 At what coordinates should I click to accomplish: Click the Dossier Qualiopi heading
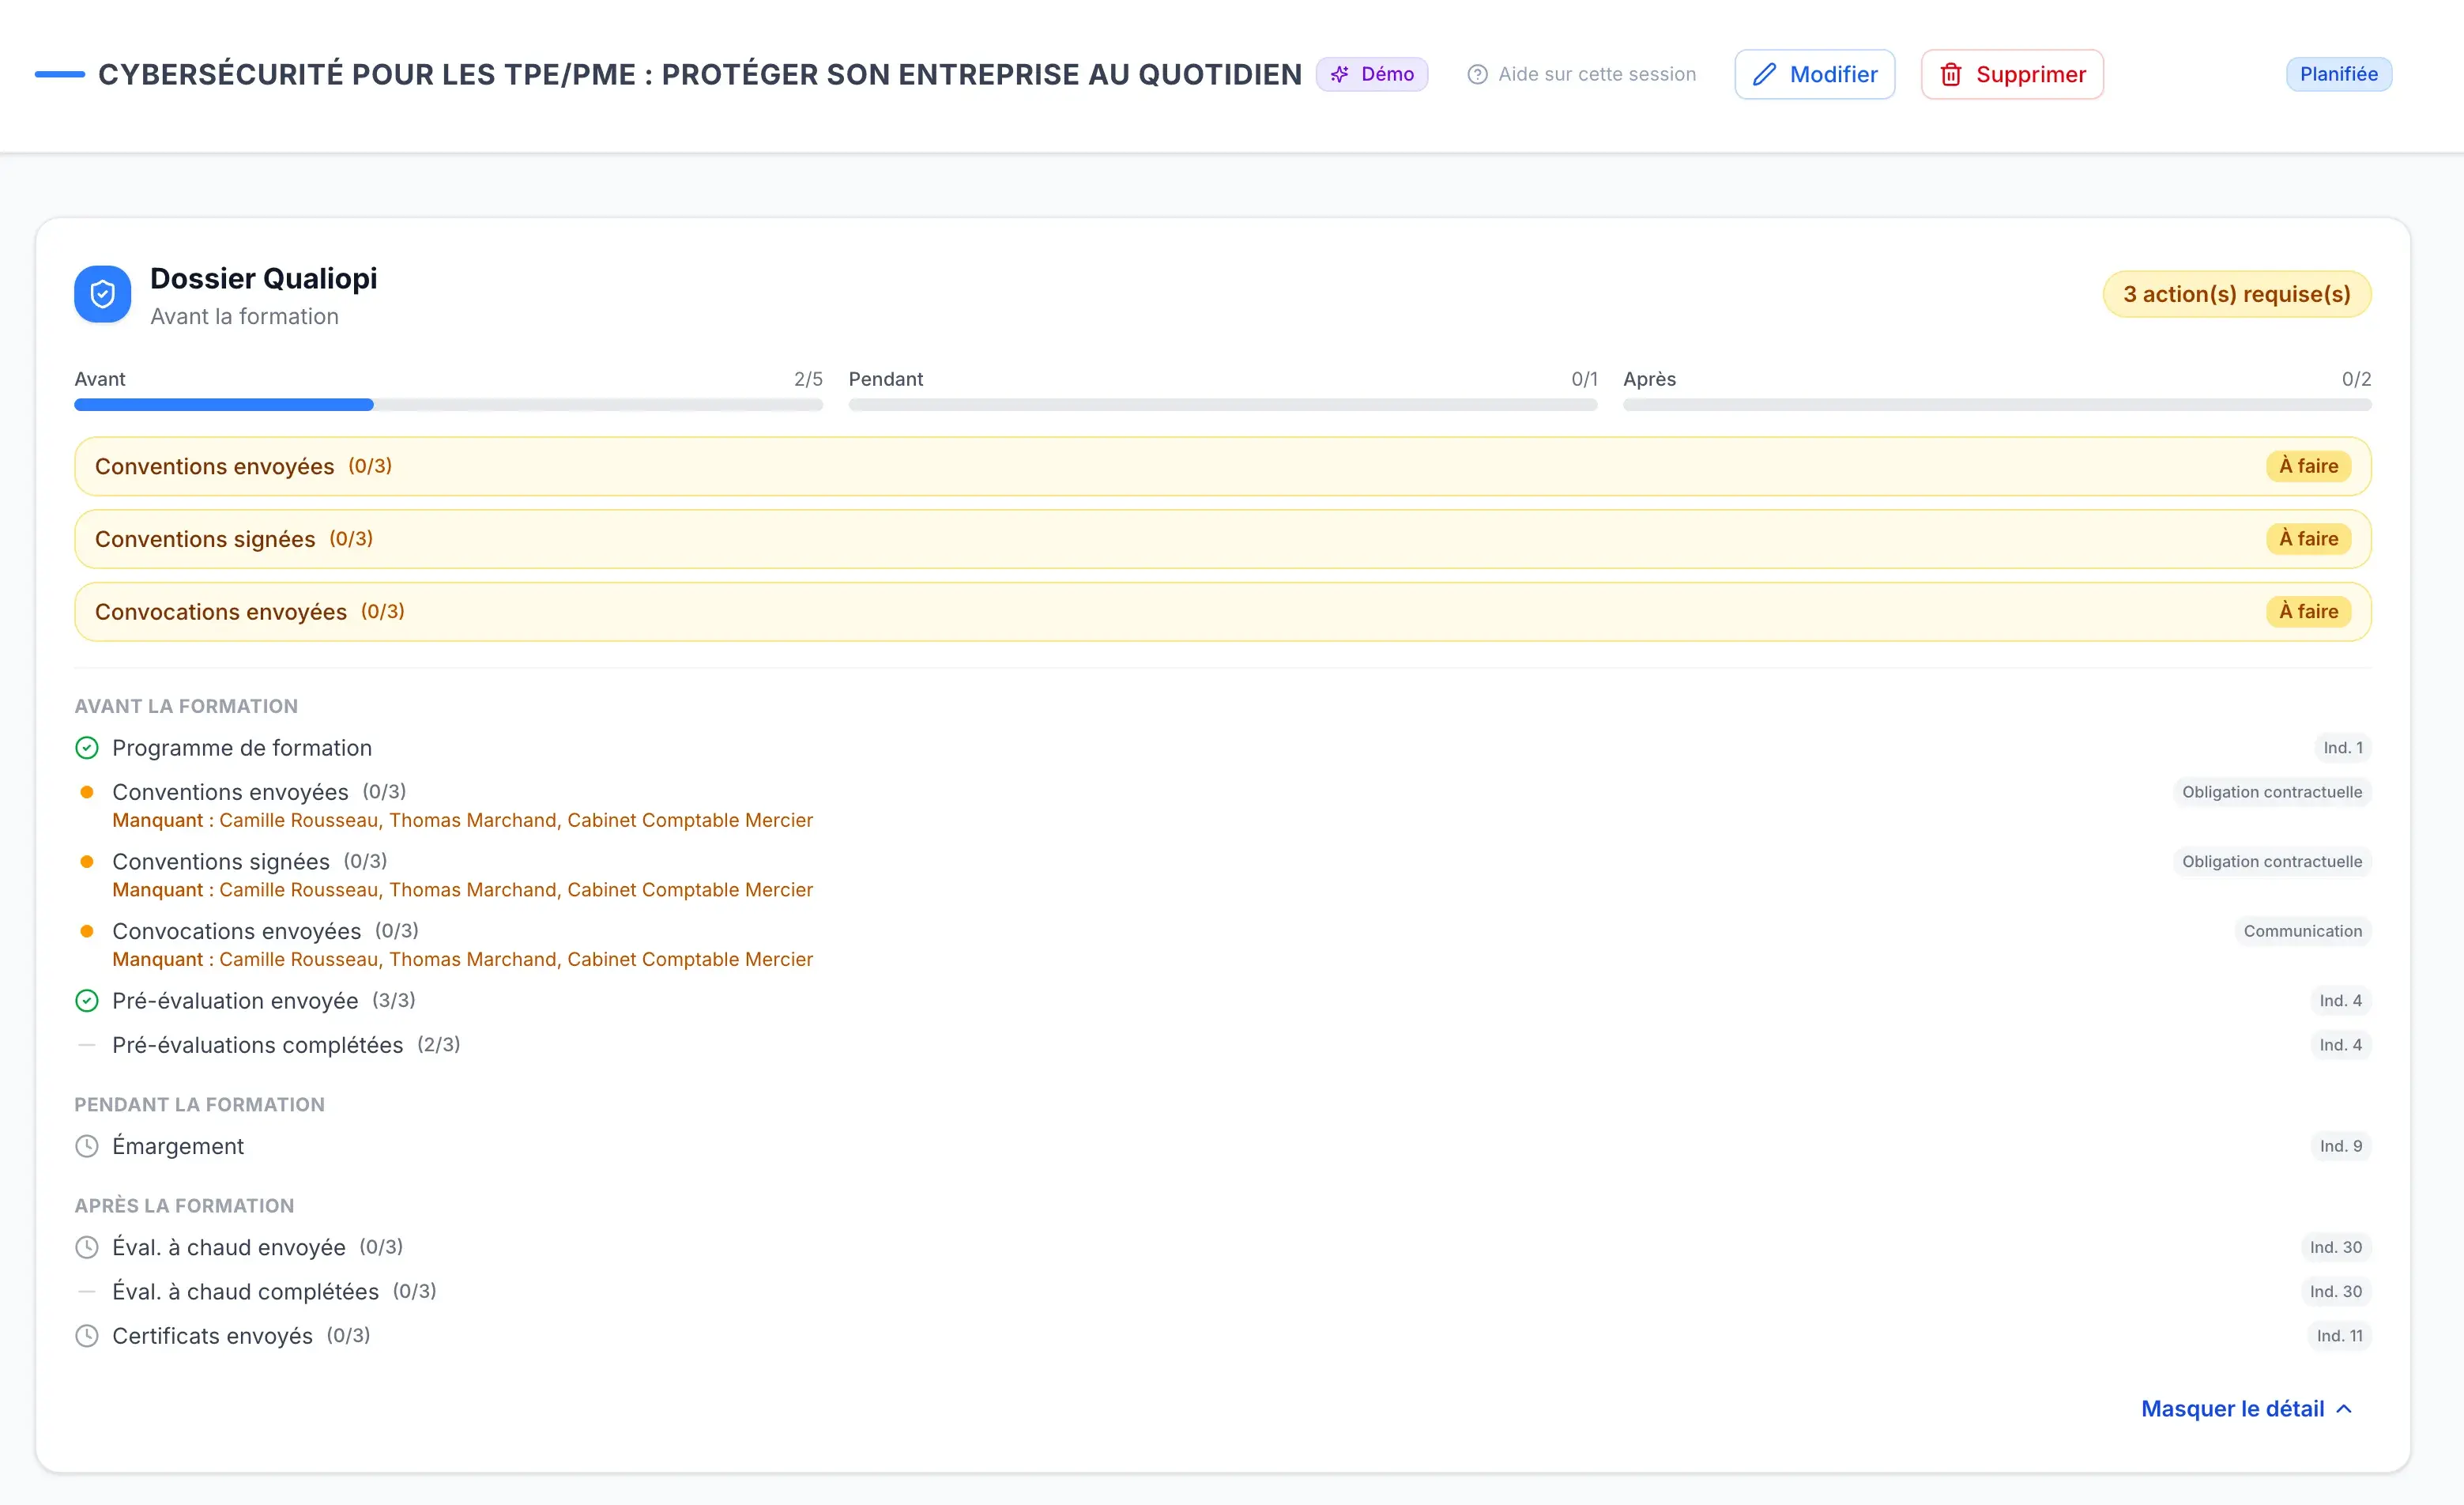click(x=264, y=278)
